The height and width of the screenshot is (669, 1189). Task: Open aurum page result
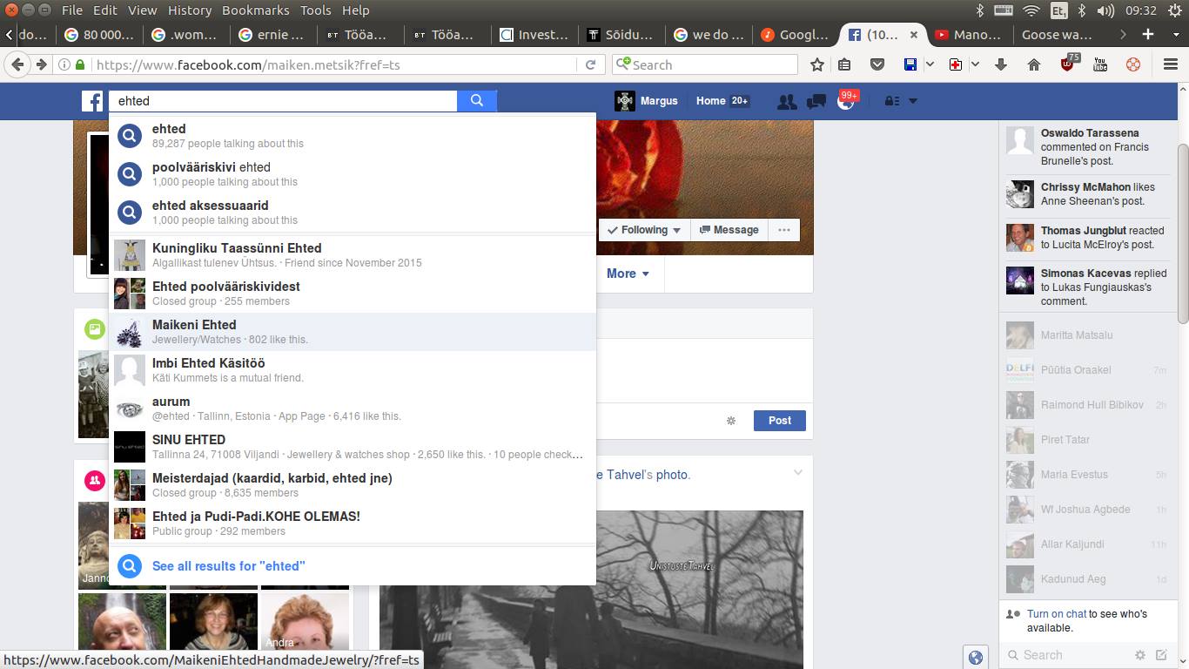click(x=353, y=408)
